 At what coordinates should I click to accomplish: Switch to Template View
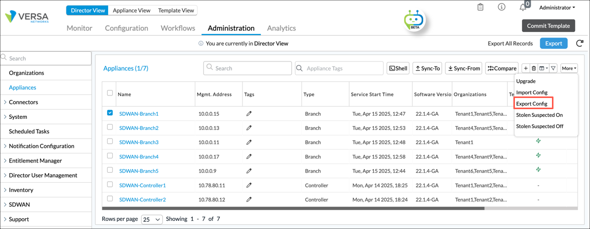click(176, 11)
